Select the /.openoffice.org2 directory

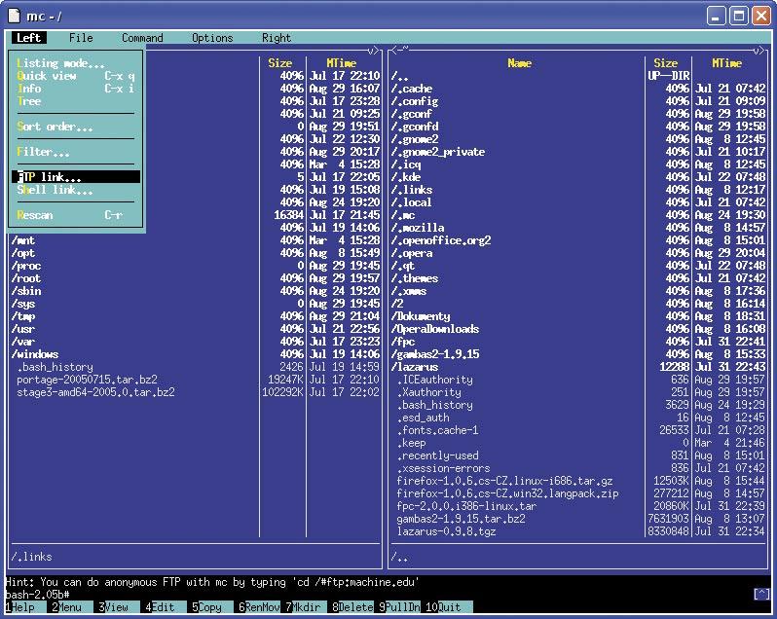tap(578, 240)
